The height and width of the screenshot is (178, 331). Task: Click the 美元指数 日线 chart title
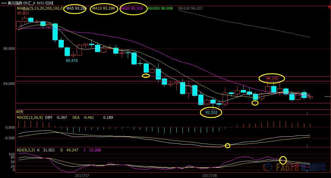pyautogui.click(x=30, y=3)
